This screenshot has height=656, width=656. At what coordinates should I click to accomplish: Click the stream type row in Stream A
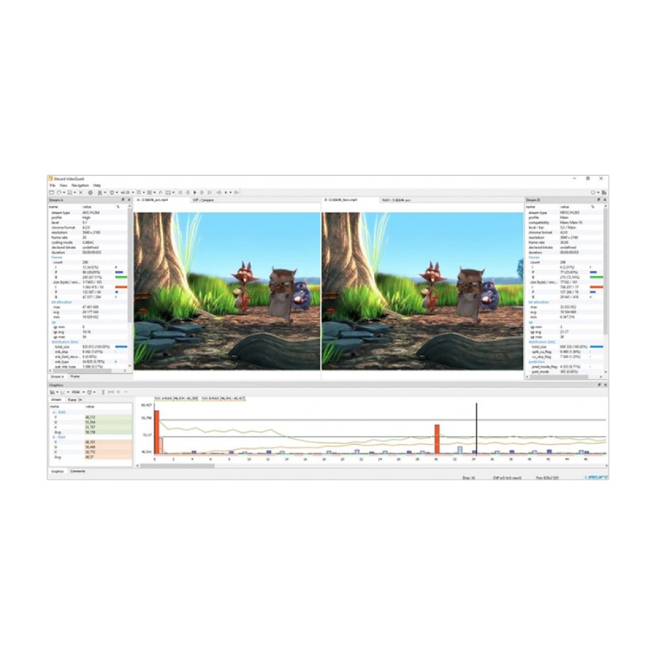[87, 213]
